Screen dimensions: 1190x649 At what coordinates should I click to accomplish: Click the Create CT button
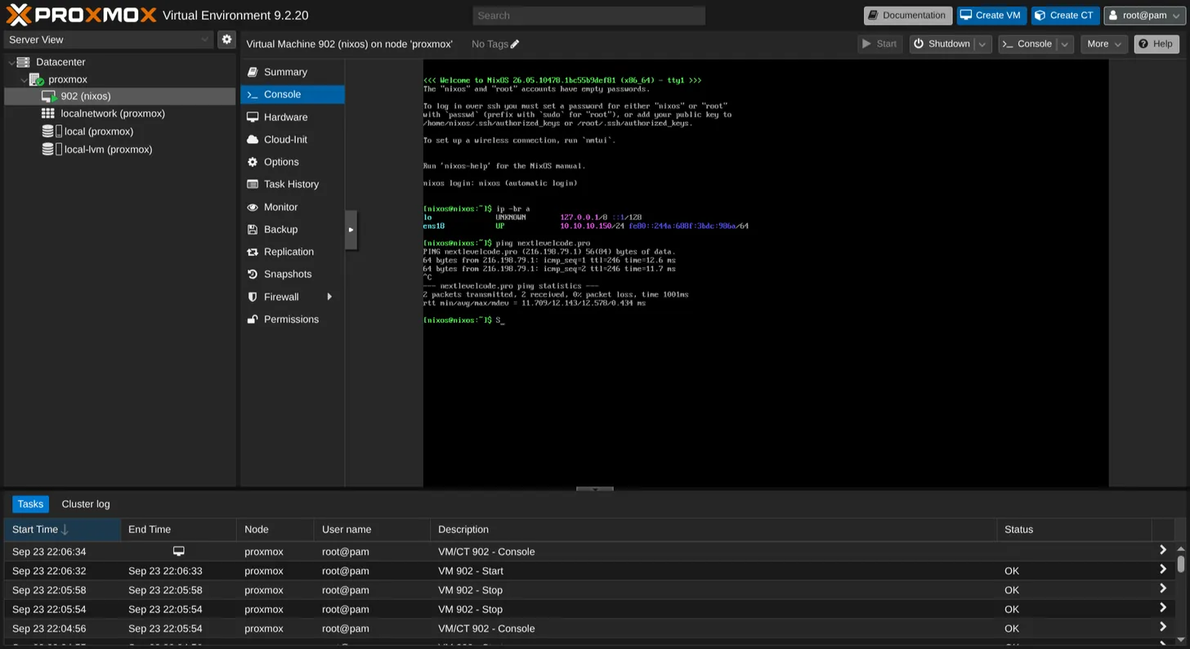[1065, 16]
